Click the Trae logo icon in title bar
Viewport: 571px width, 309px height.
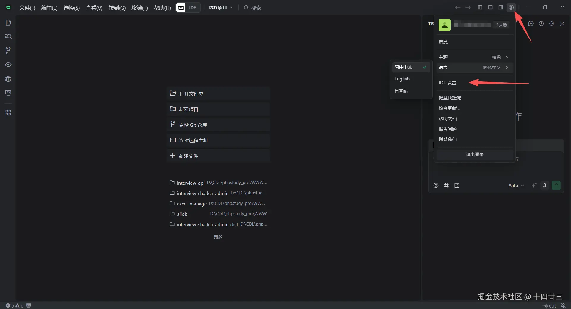pyautogui.click(x=8, y=7)
